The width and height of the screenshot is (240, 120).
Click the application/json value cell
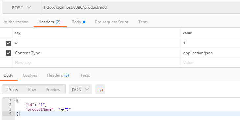click(210, 53)
